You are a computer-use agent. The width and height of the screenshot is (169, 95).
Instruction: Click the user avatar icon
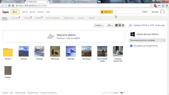pyautogui.click(x=162, y=12)
